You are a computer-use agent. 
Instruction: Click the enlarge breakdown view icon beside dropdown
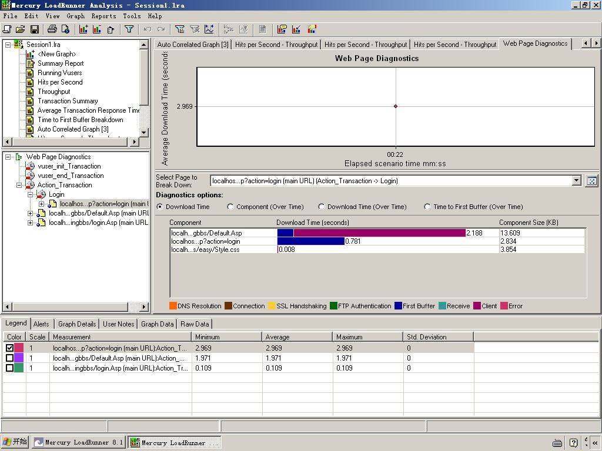(591, 181)
